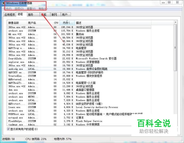
Task: Click the 进程数: 58 status entry
Action: tap(8, 139)
